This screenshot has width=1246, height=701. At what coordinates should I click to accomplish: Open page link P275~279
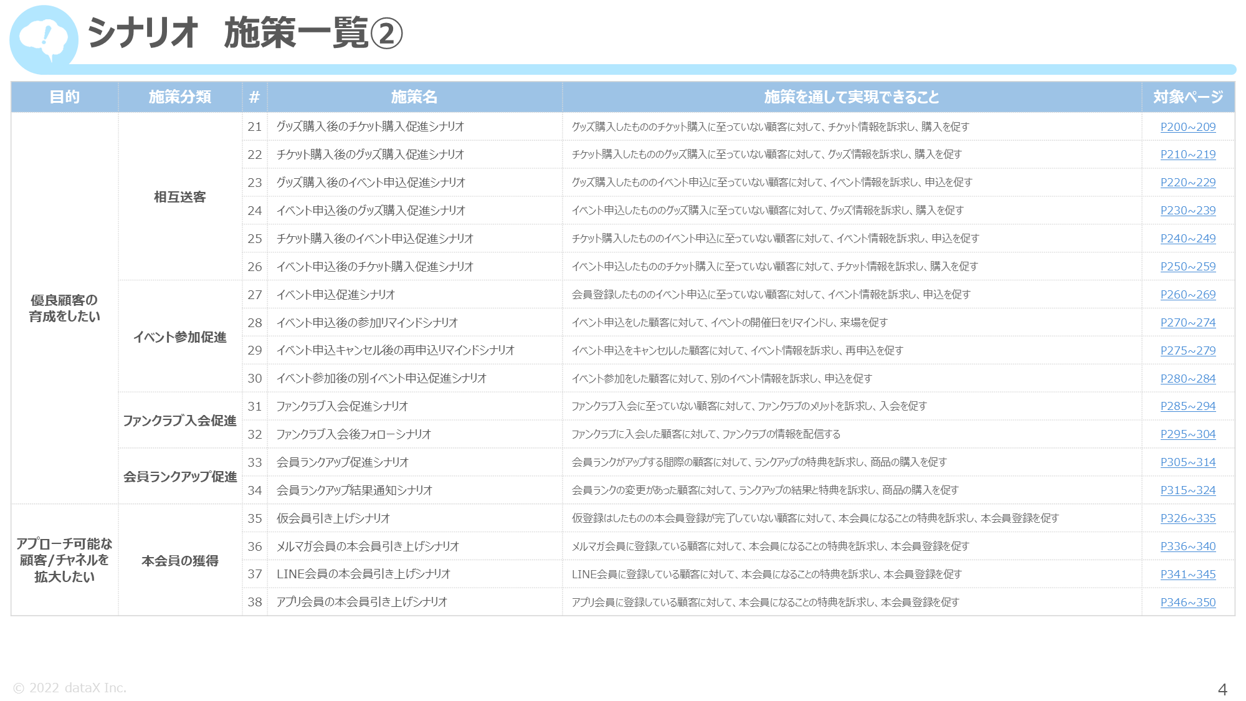click(x=1187, y=351)
